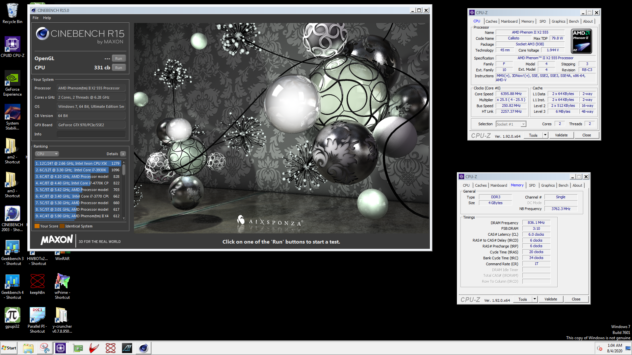Expand Tools dropdown arrow in upper CPU-Z
The width and height of the screenshot is (632, 355).
545,135
